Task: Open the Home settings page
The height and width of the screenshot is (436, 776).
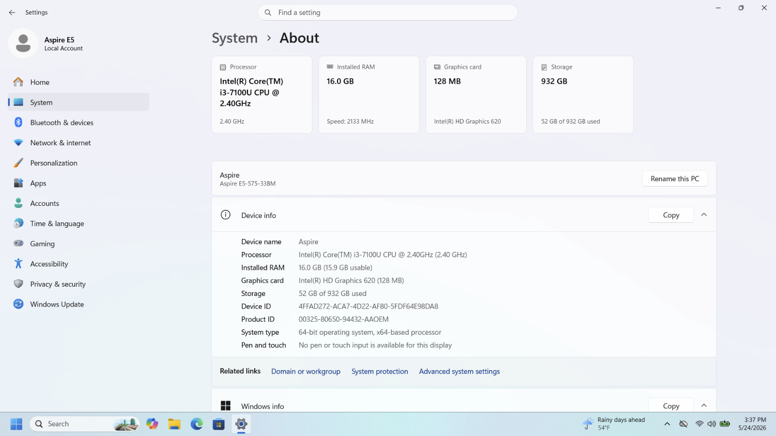Action: (x=79, y=82)
